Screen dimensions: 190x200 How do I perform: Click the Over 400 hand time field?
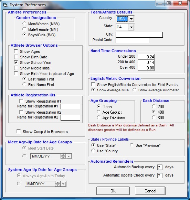[x=146, y=68]
